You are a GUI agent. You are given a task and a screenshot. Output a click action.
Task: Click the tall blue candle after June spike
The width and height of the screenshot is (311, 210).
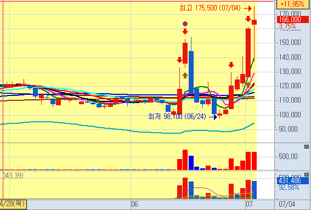(191, 72)
